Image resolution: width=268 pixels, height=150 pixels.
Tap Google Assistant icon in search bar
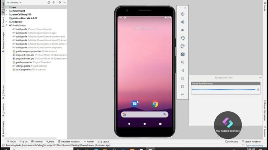(x=165, y=115)
